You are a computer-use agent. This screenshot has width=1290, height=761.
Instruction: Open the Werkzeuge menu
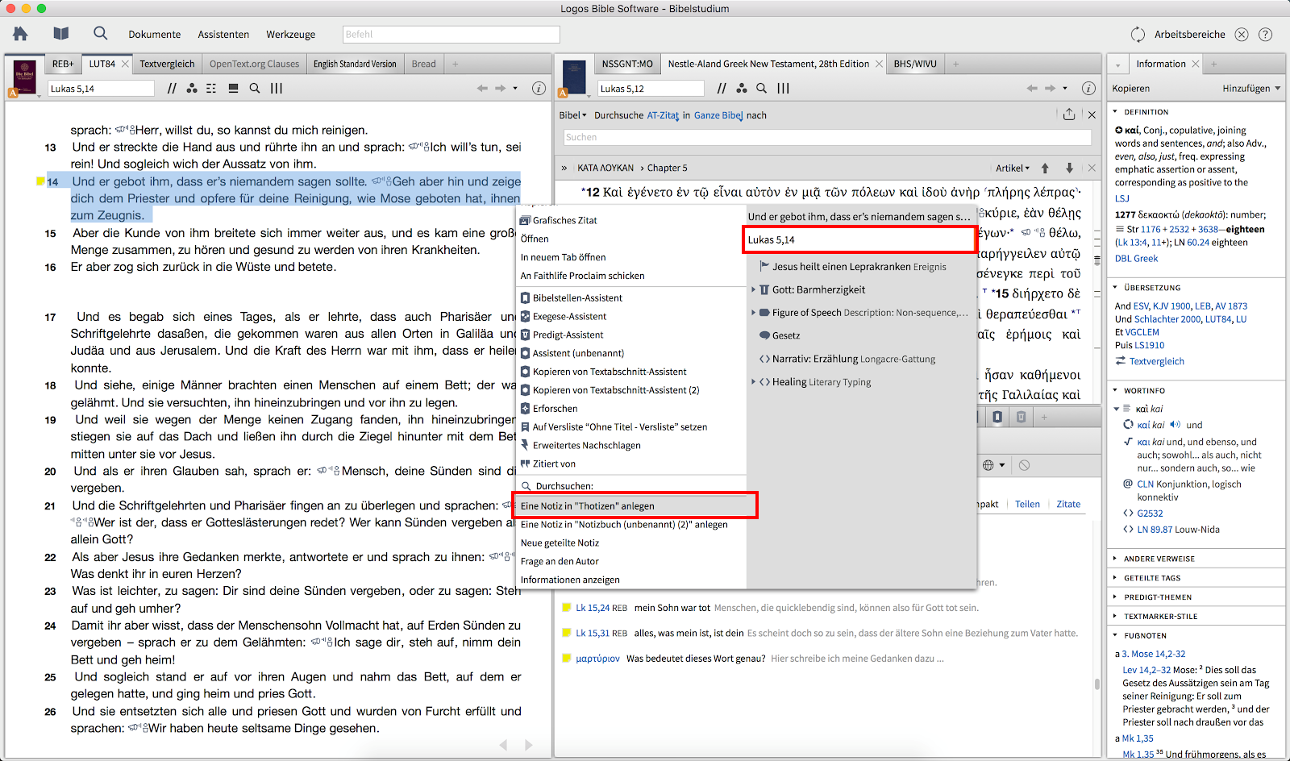pyautogui.click(x=291, y=34)
